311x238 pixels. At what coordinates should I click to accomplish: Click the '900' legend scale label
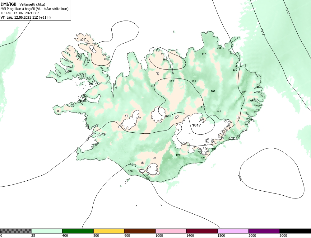point(127,236)
